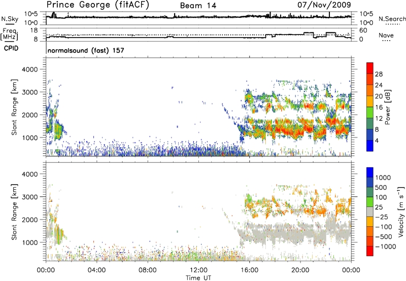Click the "Slant Range [km]" label of the power panel

coord(14,107)
